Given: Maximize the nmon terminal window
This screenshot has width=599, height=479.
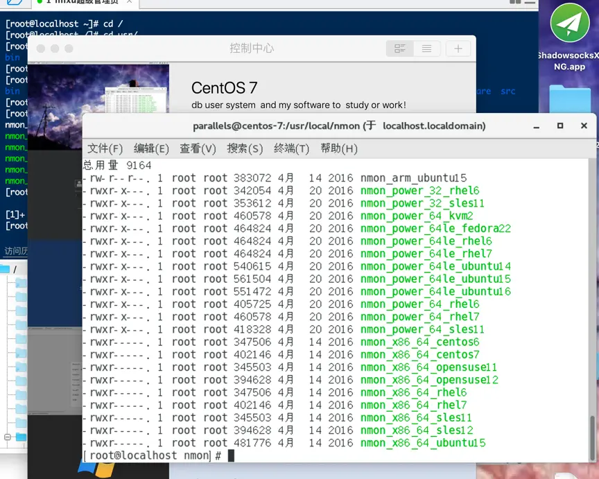Looking at the screenshot, I should pyautogui.click(x=560, y=125).
